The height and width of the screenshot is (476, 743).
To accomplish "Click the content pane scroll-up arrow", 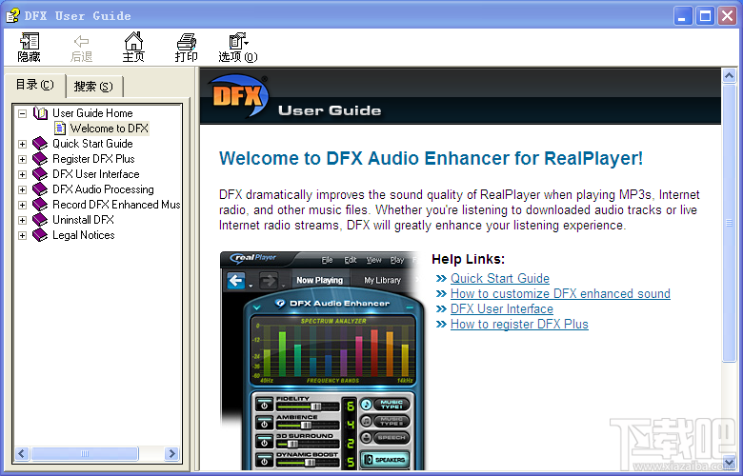I will pos(729,75).
